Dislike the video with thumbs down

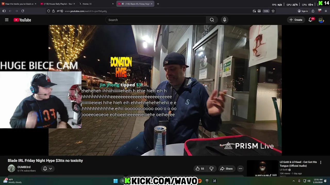point(211,169)
